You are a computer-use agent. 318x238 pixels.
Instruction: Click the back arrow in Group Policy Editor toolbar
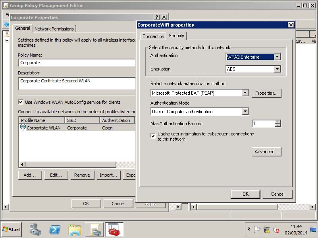point(6,25)
